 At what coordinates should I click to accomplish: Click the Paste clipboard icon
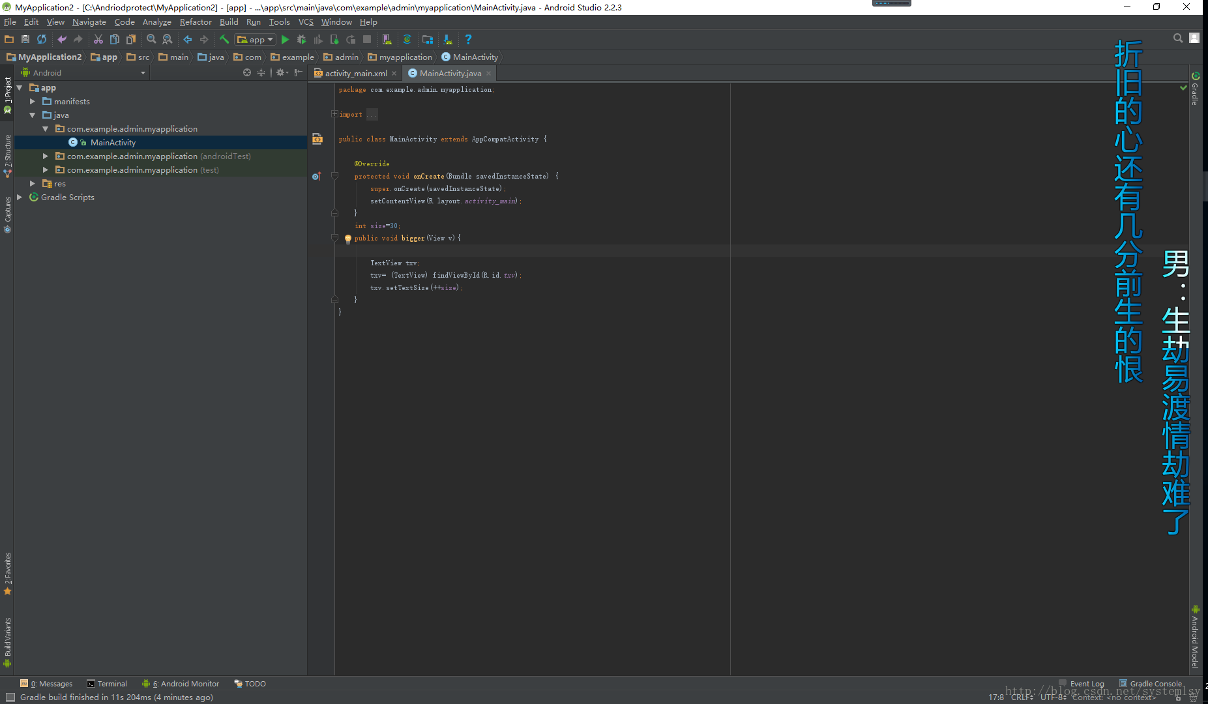click(x=131, y=40)
